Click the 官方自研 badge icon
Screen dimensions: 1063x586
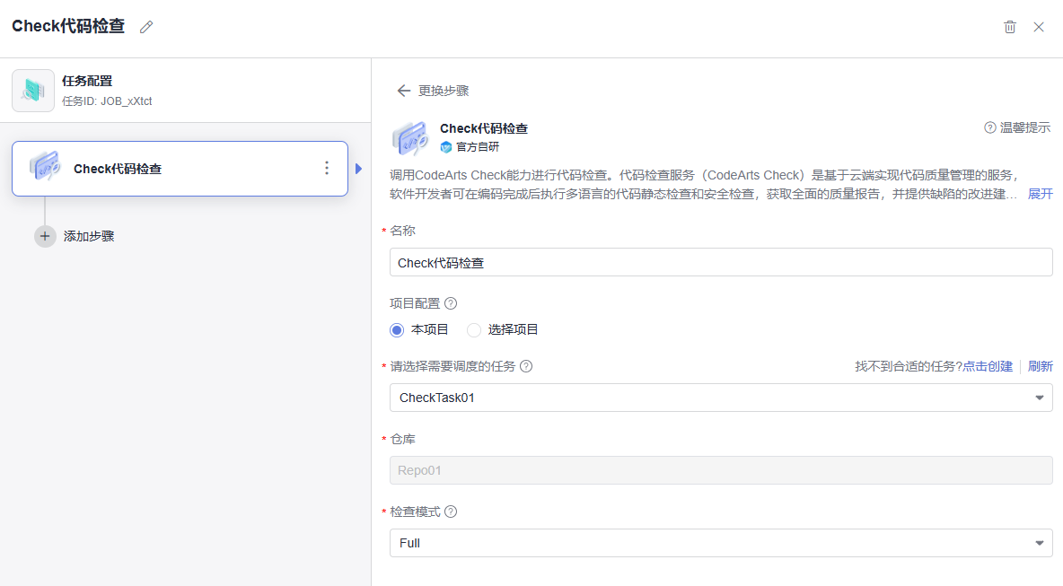446,147
